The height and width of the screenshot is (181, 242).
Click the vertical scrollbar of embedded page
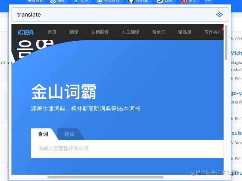226,43
